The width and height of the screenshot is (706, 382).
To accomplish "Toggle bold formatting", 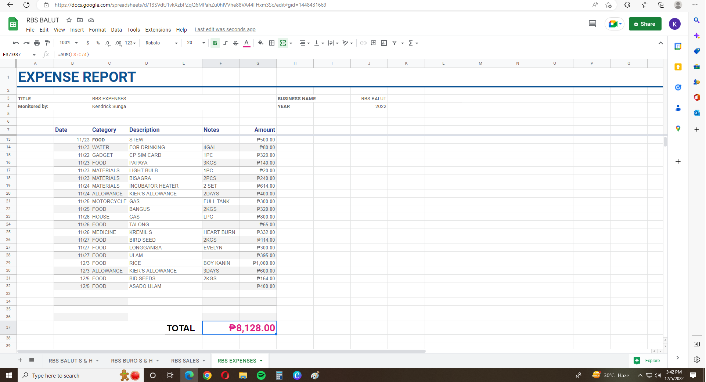I will tap(215, 43).
